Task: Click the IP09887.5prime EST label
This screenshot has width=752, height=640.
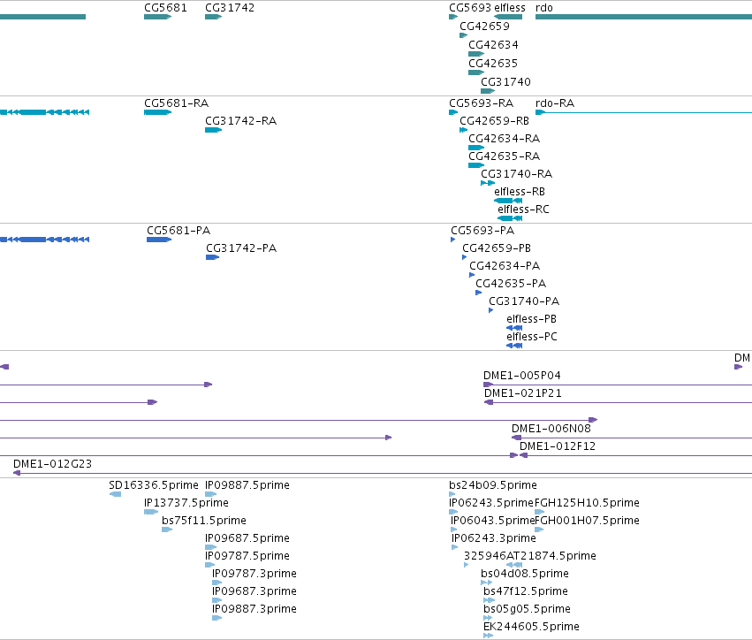Action: pyautogui.click(x=247, y=485)
